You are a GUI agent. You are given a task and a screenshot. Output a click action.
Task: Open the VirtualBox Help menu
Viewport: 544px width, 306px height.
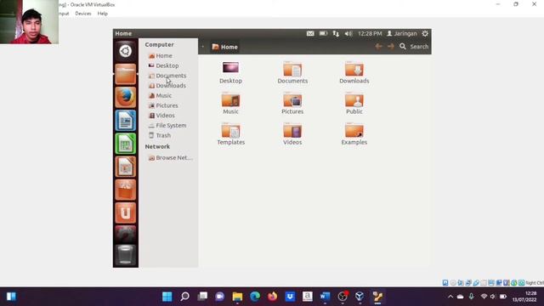[102, 14]
